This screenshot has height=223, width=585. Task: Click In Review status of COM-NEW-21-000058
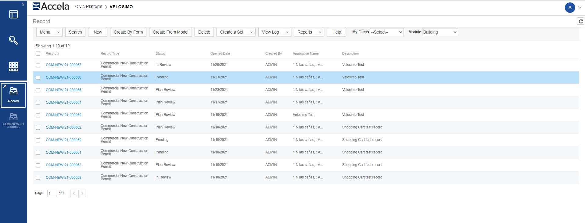click(163, 177)
